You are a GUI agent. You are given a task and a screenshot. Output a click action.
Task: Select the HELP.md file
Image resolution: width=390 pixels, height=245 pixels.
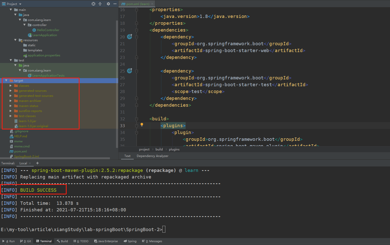pos(20,136)
